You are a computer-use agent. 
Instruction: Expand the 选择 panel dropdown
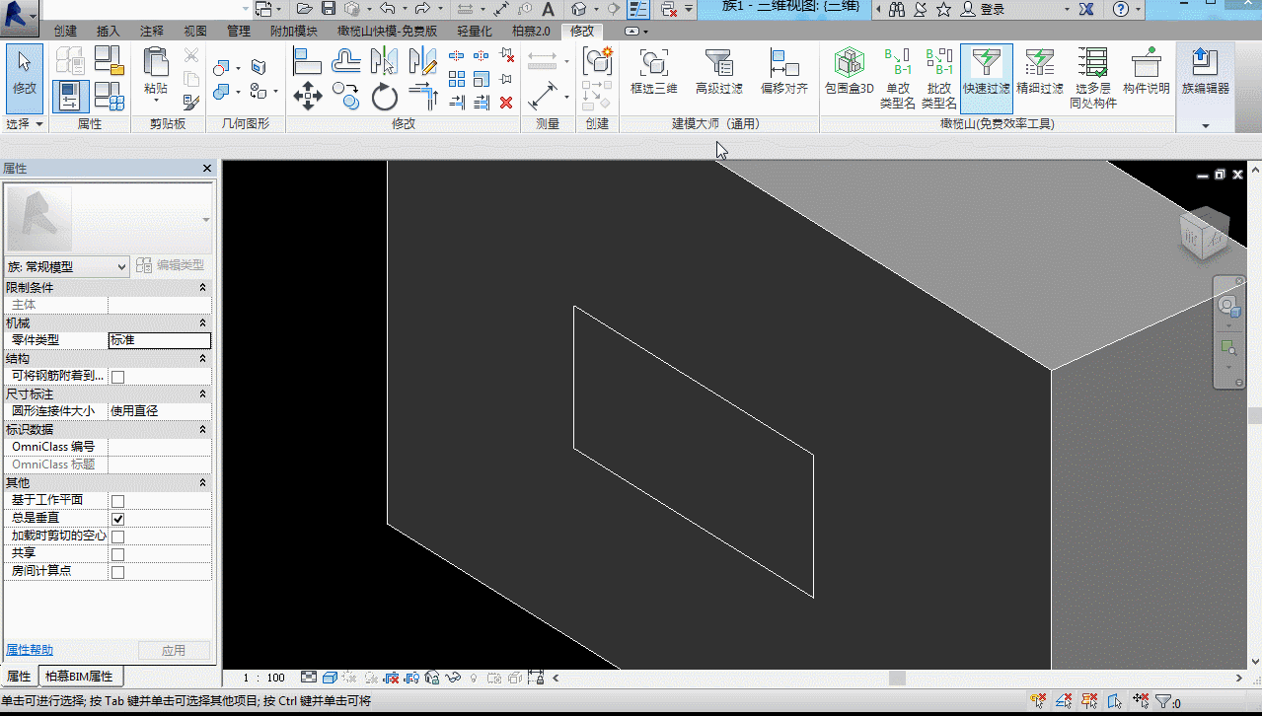click(25, 124)
